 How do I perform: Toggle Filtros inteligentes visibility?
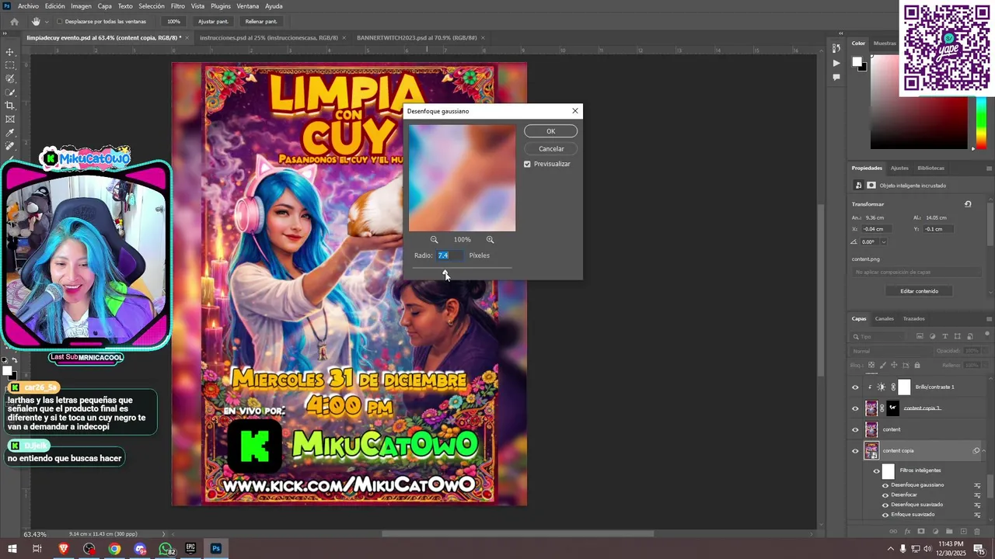coord(876,471)
